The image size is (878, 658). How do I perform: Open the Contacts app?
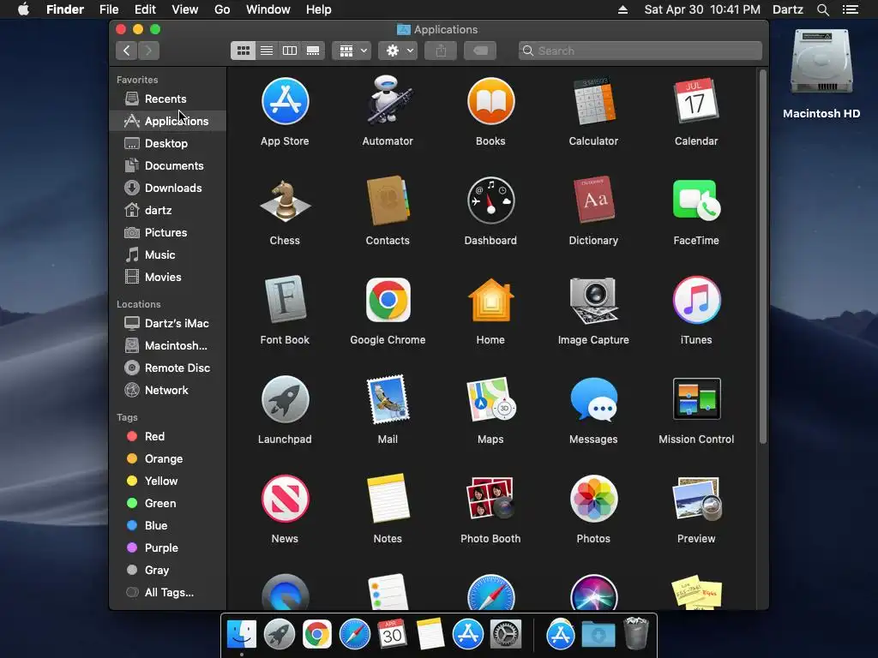click(388, 200)
